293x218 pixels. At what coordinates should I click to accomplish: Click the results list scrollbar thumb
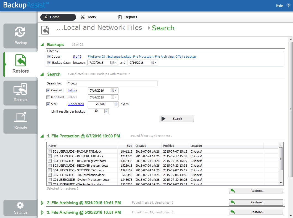click(281, 159)
